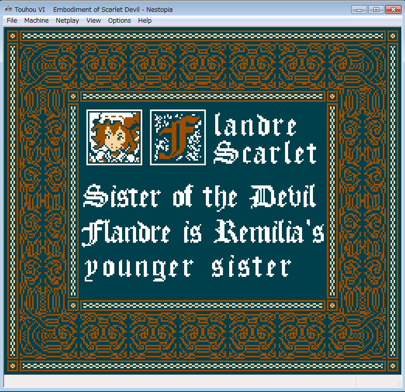The image size is (405, 392).
Task: Open the Options menu
Action: (x=119, y=20)
